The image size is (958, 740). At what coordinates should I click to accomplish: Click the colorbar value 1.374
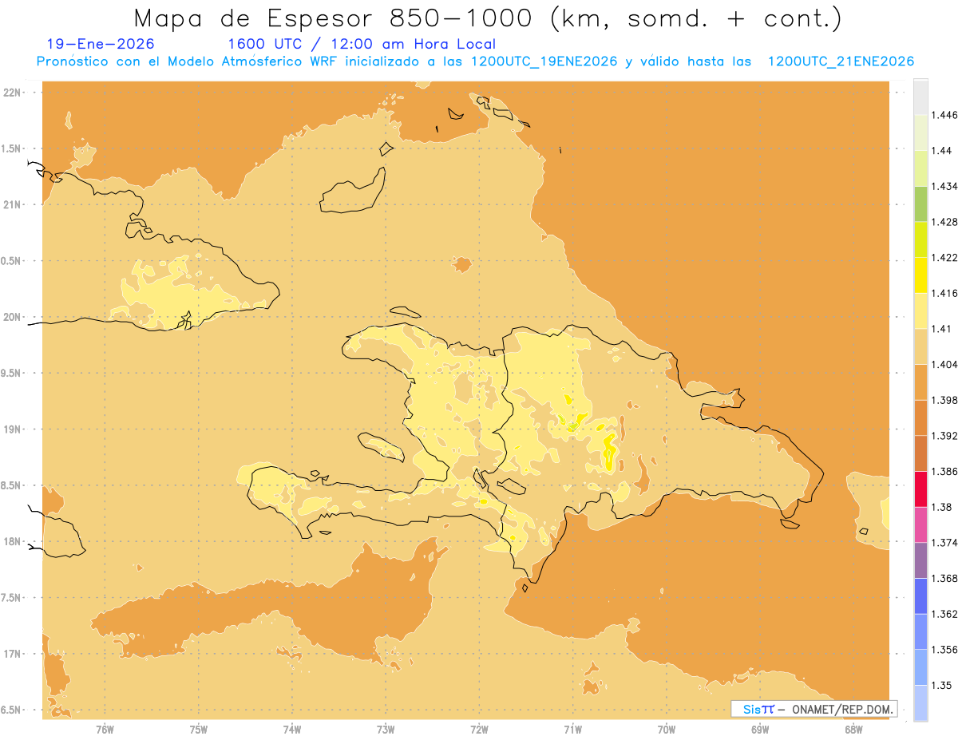945,543
